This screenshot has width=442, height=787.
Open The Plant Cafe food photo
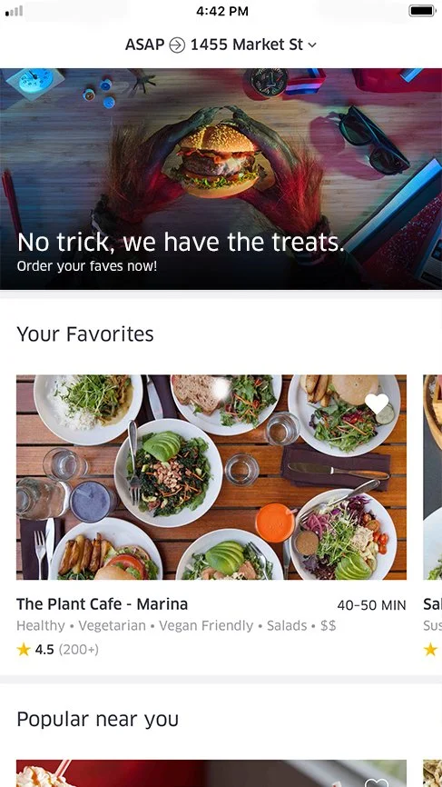pos(211,477)
